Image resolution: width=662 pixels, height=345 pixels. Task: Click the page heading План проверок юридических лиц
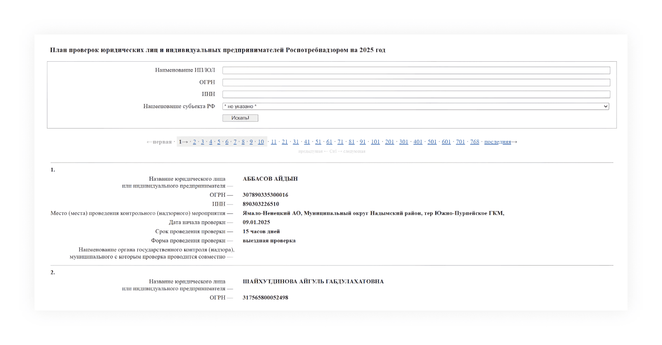click(218, 50)
